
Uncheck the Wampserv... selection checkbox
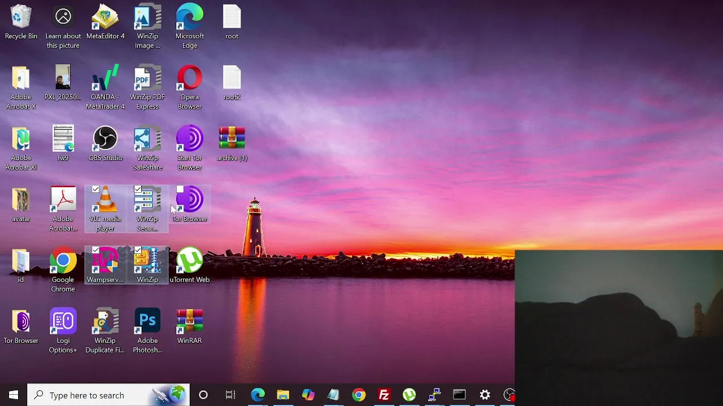pos(95,250)
